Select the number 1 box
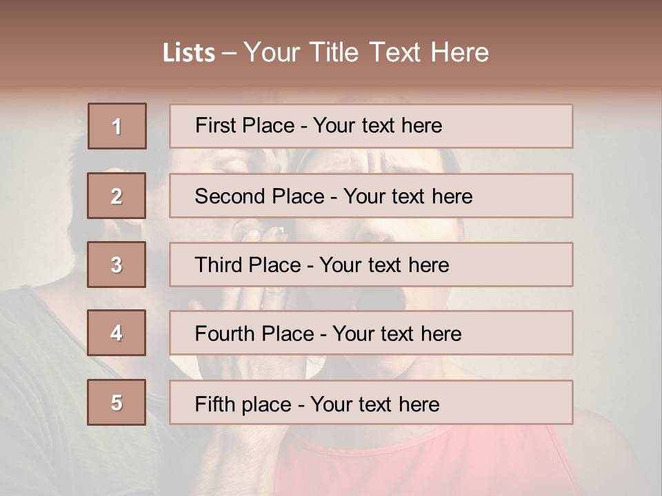The height and width of the screenshot is (496, 662). point(117,126)
